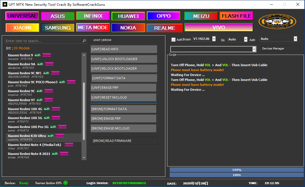Switch to the REALME brand tab
The height and width of the screenshot is (187, 305).
tap(164, 28)
